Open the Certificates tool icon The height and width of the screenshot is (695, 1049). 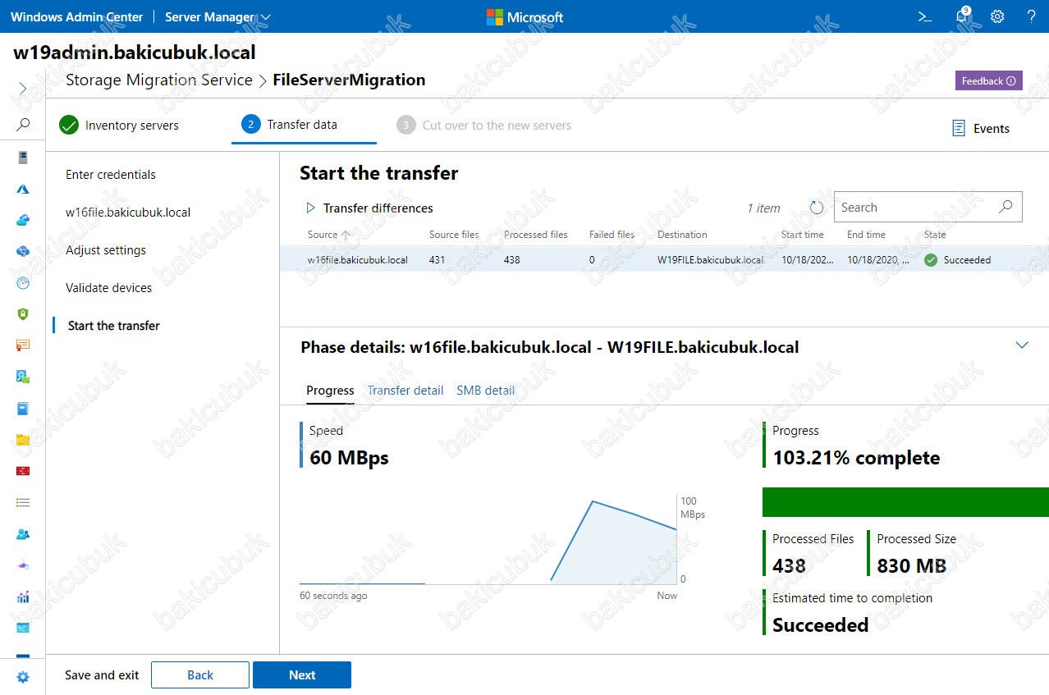(x=23, y=345)
